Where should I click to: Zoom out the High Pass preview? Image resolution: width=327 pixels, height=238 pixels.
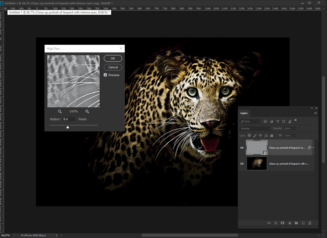[60, 111]
